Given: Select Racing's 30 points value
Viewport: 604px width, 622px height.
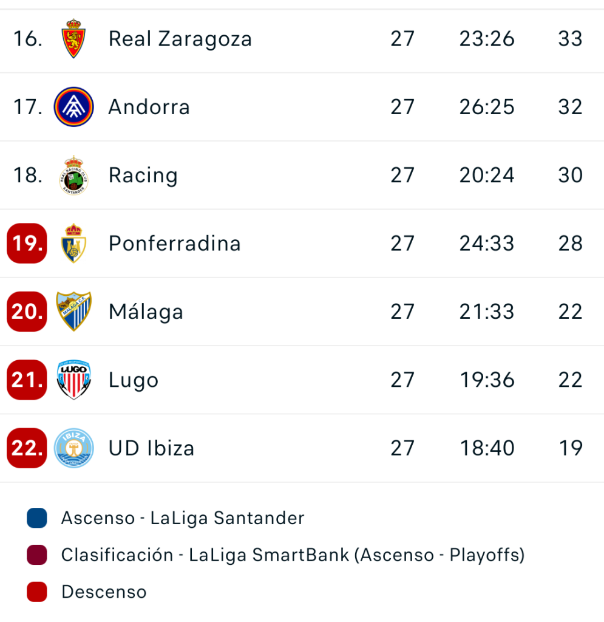Looking at the screenshot, I should click(x=570, y=176).
